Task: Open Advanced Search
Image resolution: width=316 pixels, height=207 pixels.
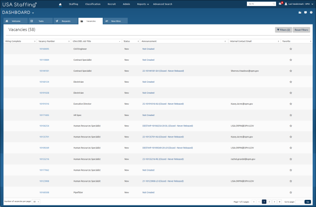Action: [x=163, y=4]
